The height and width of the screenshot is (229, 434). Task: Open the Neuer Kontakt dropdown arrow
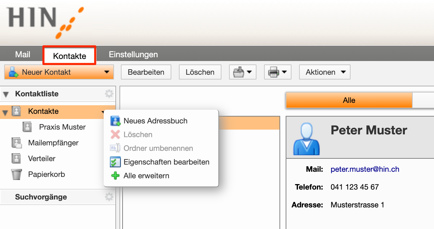click(x=107, y=72)
